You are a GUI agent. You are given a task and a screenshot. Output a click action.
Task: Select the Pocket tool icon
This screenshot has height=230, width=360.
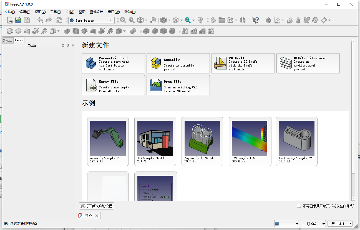[67, 31]
